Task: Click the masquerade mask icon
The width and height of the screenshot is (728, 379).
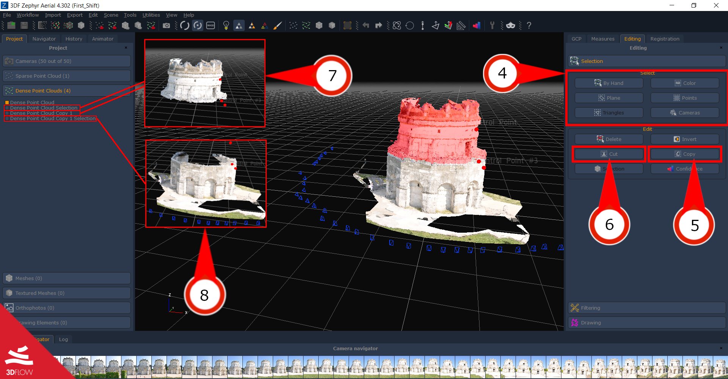Action: 511,25
